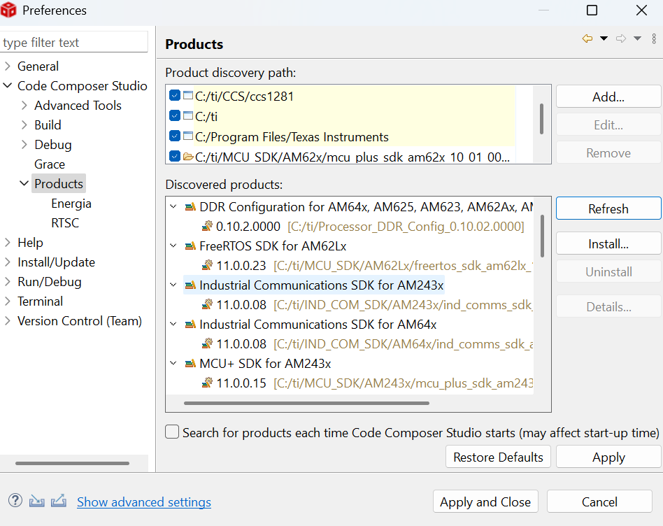Click the type filter text search field

[x=74, y=43]
